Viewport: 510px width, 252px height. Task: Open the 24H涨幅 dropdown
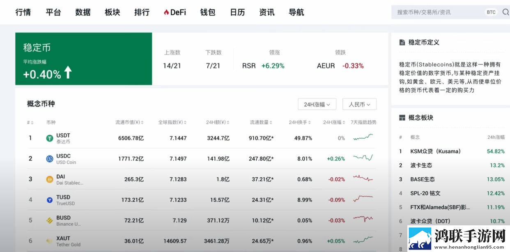(x=317, y=104)
